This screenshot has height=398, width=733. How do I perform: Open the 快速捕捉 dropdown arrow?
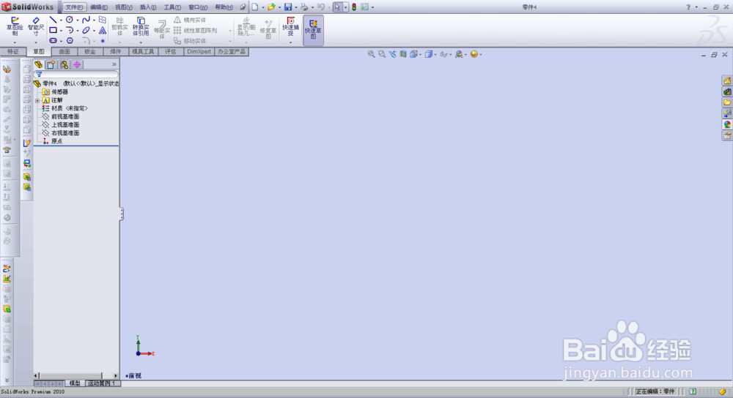coord(290,42)
